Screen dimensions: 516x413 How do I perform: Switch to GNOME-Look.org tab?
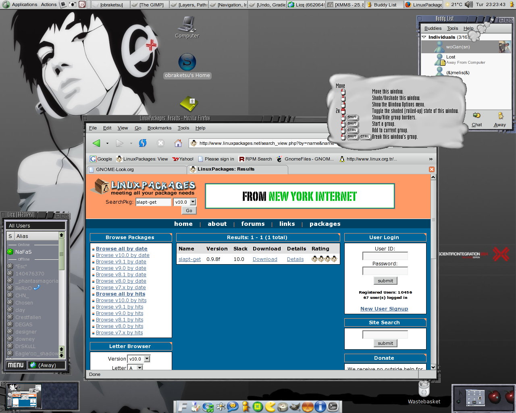pyautogui.click(x=136, y=169)
